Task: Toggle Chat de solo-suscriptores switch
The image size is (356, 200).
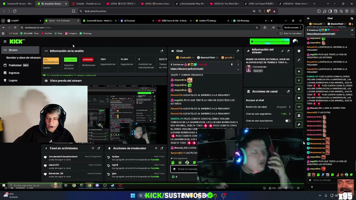Action: 288,121
